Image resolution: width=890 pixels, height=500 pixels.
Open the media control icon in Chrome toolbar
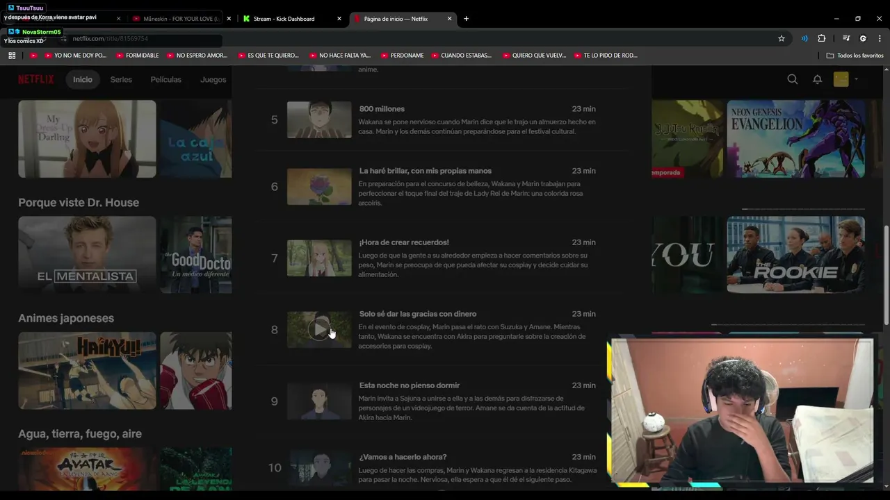846,38
